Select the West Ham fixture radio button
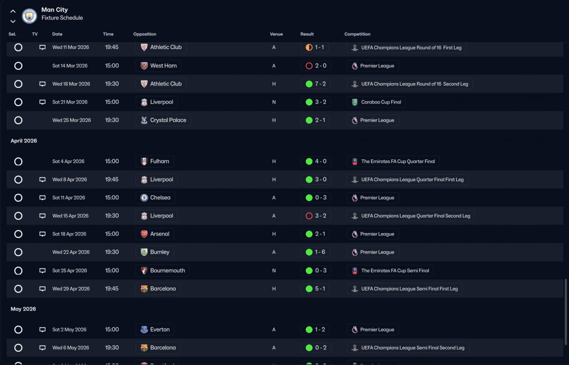The height and width of the screenshot is (365, 569). pyautogui.click(x=18, y=66)
